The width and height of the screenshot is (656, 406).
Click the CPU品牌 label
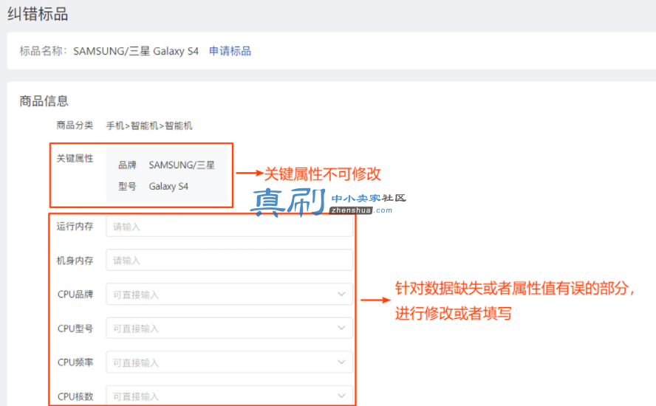[x=75, y=295]
